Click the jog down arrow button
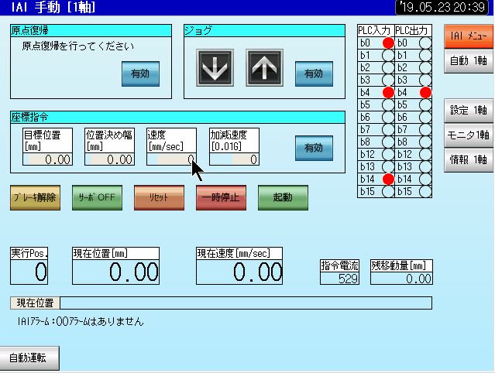The height and width of the screenshot is (373, 495). pyautogui.click(x=215, y=67)
